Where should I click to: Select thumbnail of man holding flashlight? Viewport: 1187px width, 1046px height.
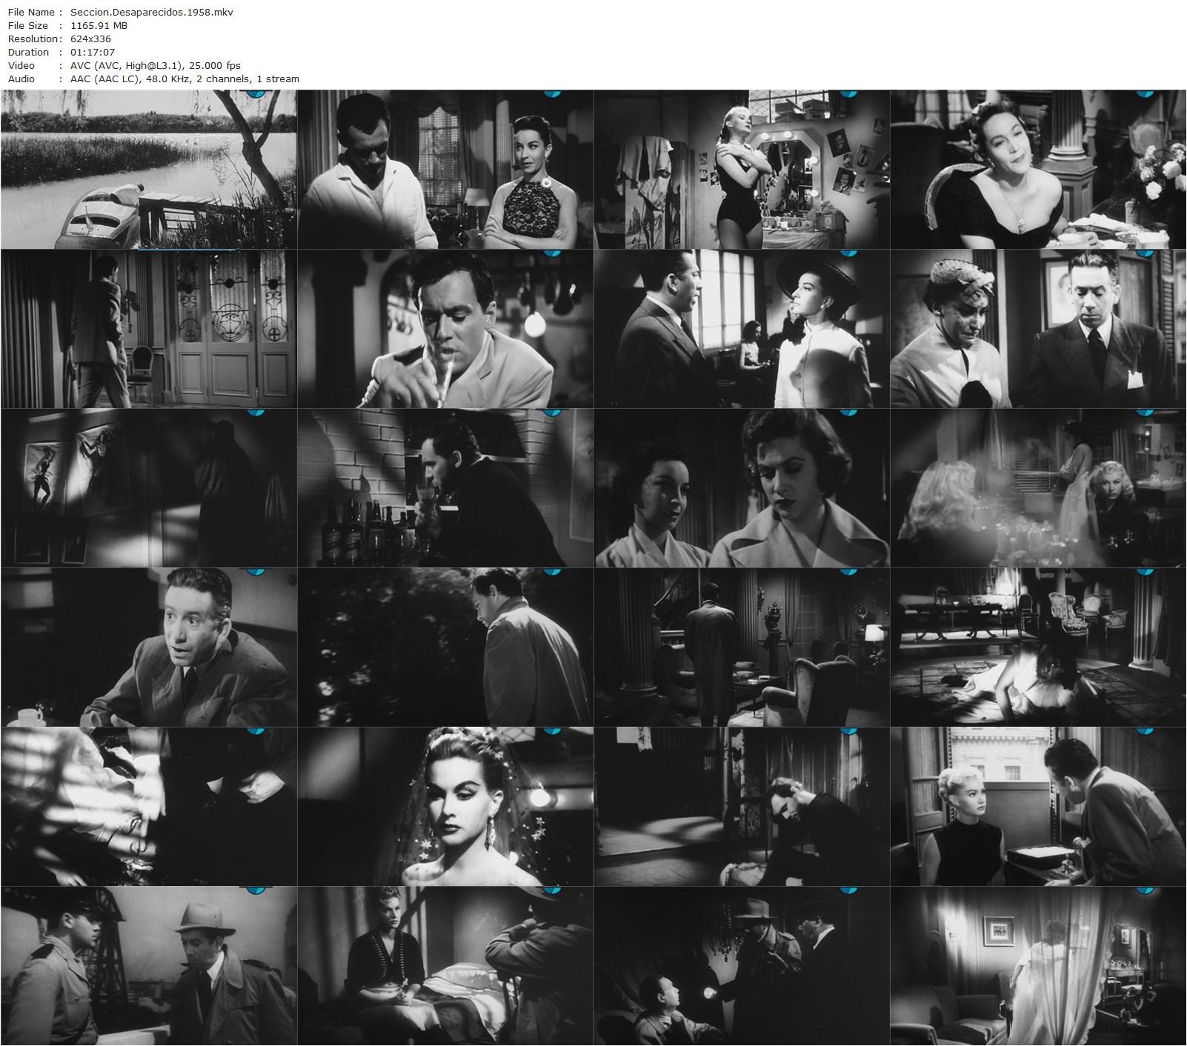[742, 966]
